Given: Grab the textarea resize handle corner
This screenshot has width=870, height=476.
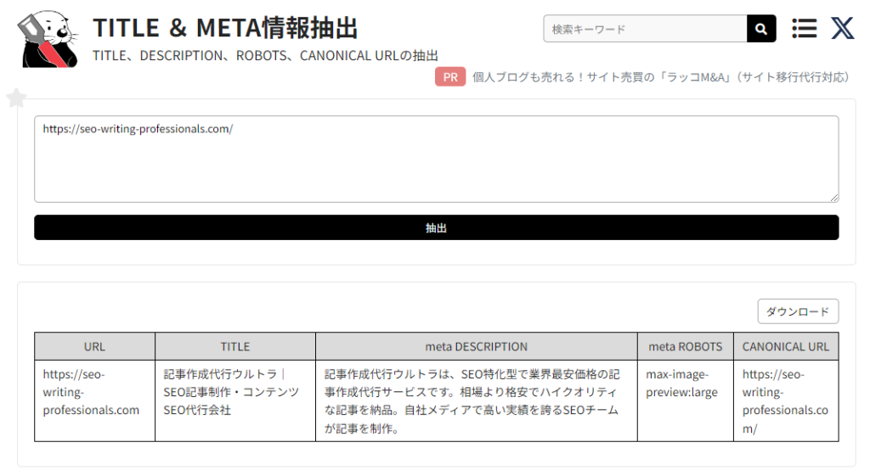Looking at the screenshot, I should (834, 198).
